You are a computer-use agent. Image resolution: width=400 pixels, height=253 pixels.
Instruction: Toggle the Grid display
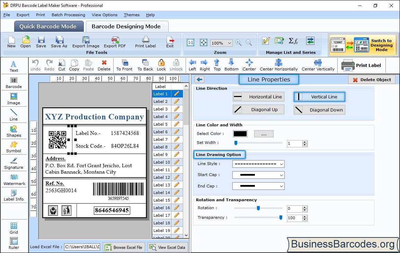pyautogui.click(x=14, y=228)
